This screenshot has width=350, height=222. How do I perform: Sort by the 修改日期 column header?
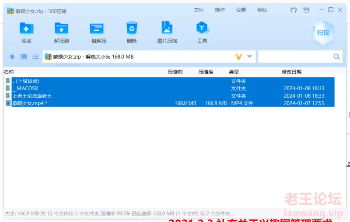(291, 72)
